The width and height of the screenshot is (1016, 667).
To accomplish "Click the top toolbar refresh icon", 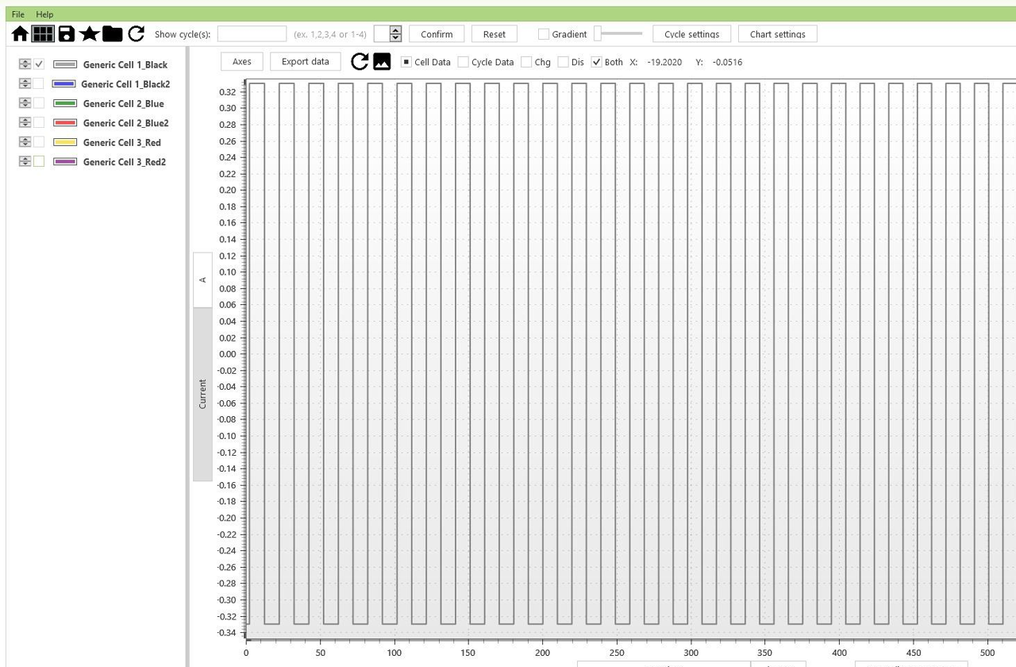I will (137, 33).
